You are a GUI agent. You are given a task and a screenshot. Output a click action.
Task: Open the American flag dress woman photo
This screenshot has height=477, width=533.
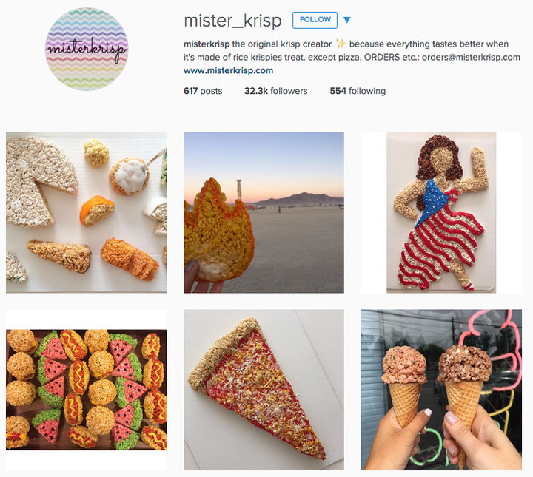pyautogui.click(x=441, y=212)
